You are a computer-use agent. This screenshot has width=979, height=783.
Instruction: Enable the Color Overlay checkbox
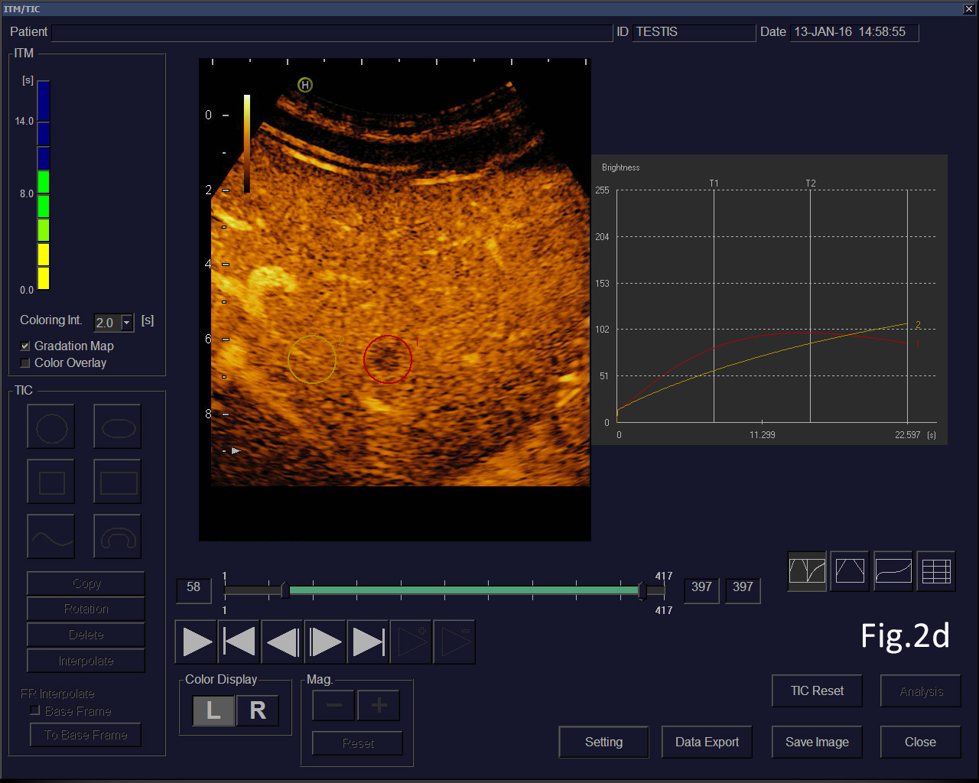[25, 363]
